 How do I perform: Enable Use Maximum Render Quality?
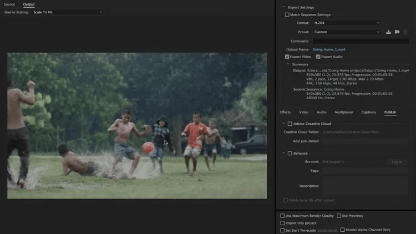tap(283, 216)
